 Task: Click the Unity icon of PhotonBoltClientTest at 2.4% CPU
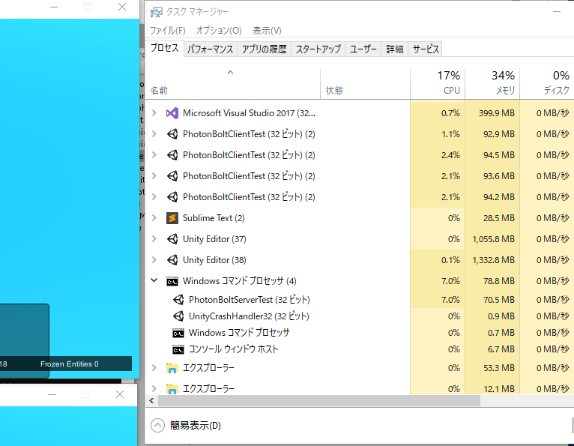(172, 155)
